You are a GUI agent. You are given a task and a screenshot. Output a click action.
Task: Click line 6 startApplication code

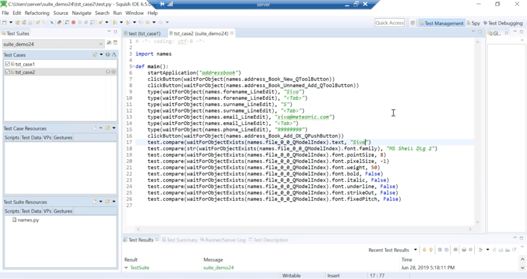tap(194, 73)
